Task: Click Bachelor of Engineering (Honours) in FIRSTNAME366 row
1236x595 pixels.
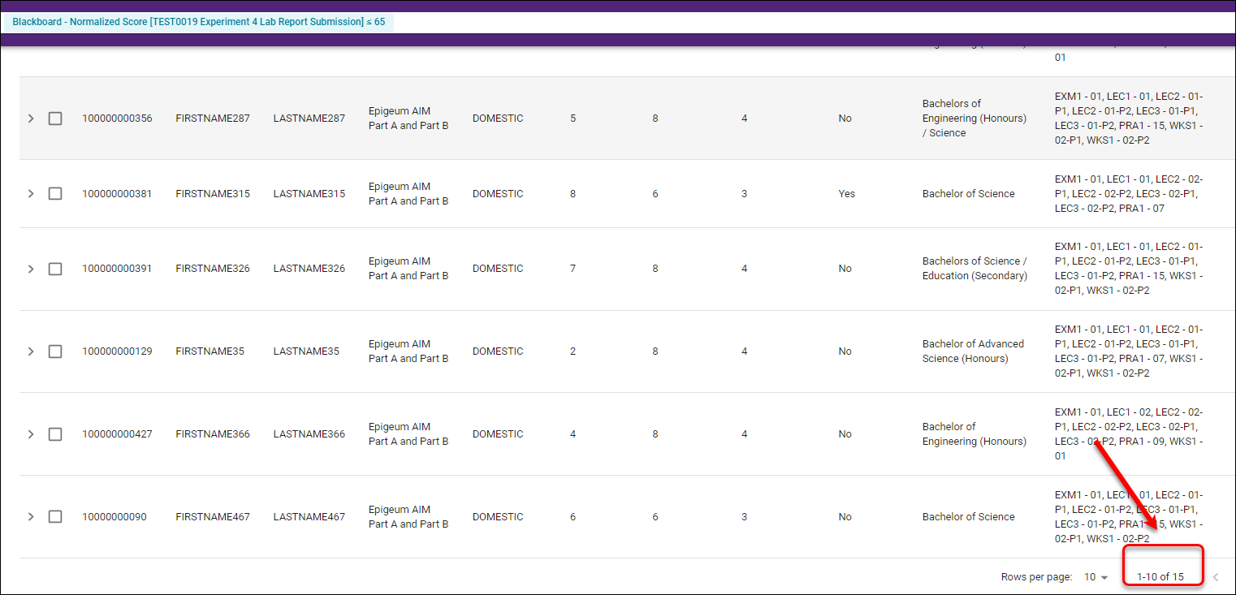Action: 974,434
